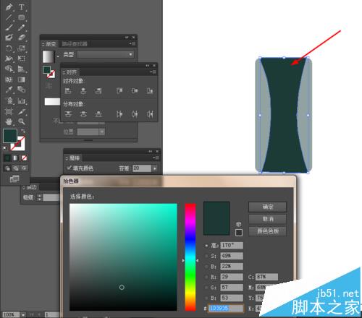Apply solid Color mode below fill box

click(7, 158)
